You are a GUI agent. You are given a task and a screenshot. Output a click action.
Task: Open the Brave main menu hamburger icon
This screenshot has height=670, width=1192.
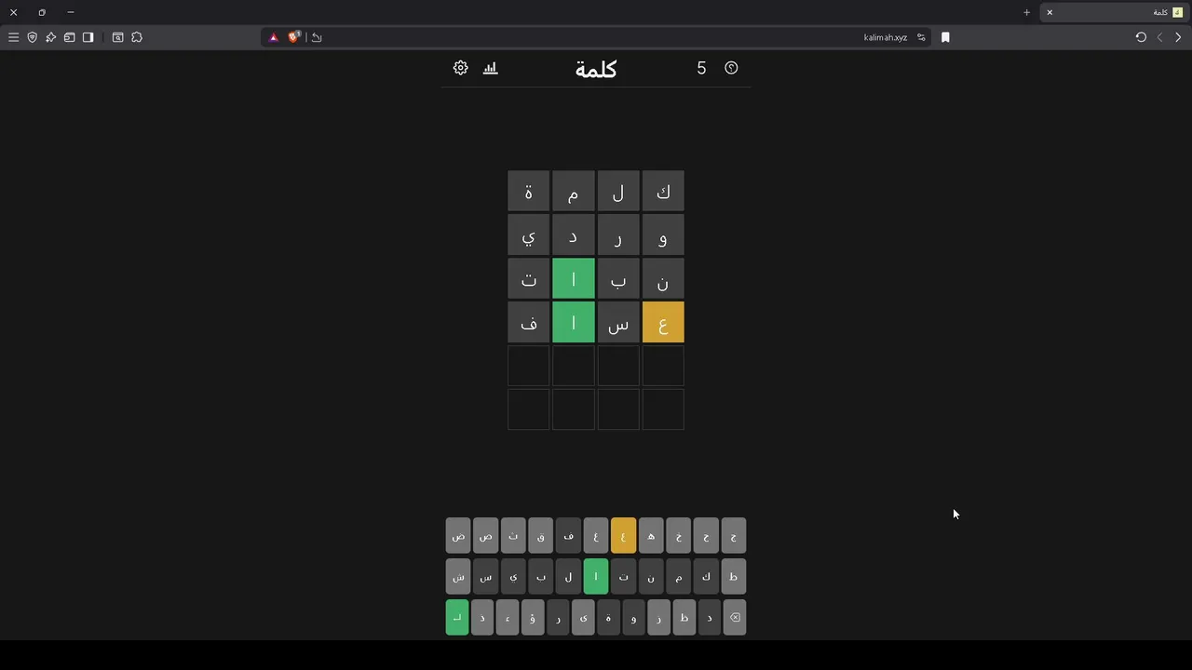click(13, 37)
